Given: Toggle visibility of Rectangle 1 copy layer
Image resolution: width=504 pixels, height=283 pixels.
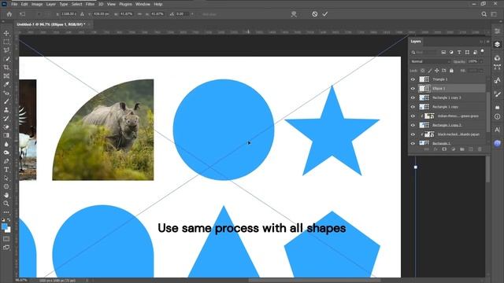Looking at the screenshot, I should [413, 107].
